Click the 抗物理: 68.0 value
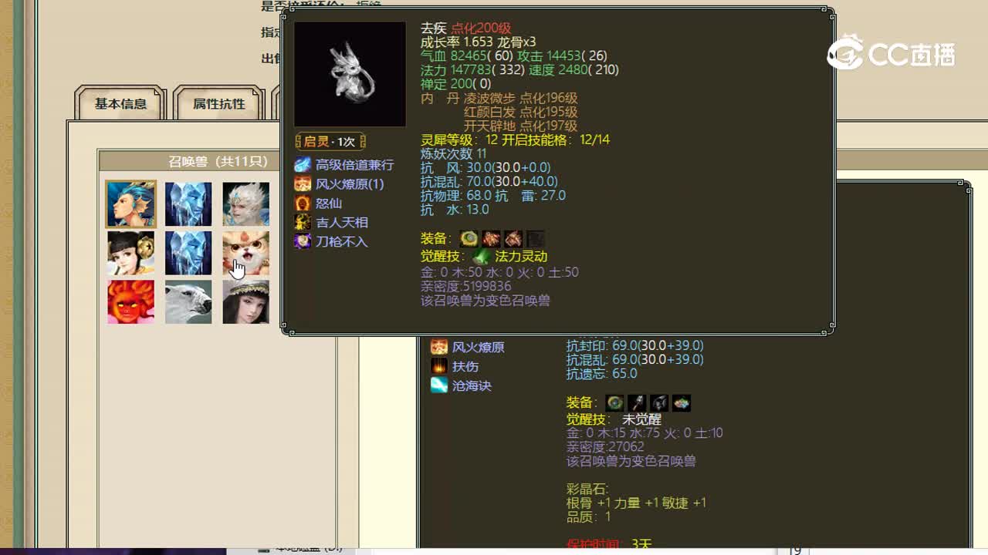 coord(456,196)
